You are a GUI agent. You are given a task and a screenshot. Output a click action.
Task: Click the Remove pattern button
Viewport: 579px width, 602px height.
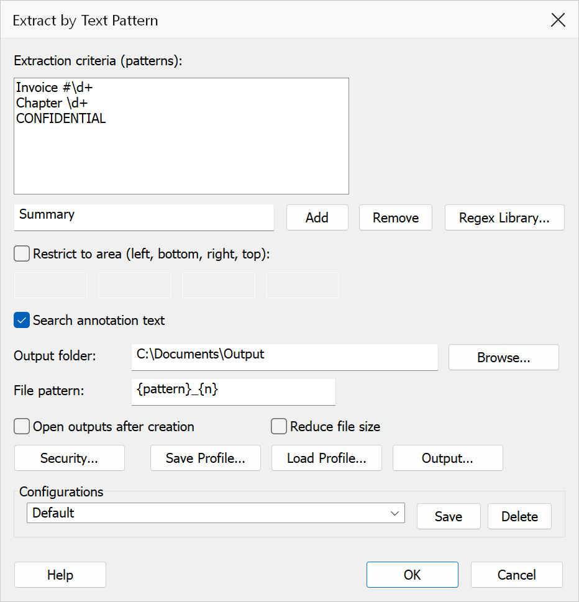pyautogui.click(x=396, y=217)
